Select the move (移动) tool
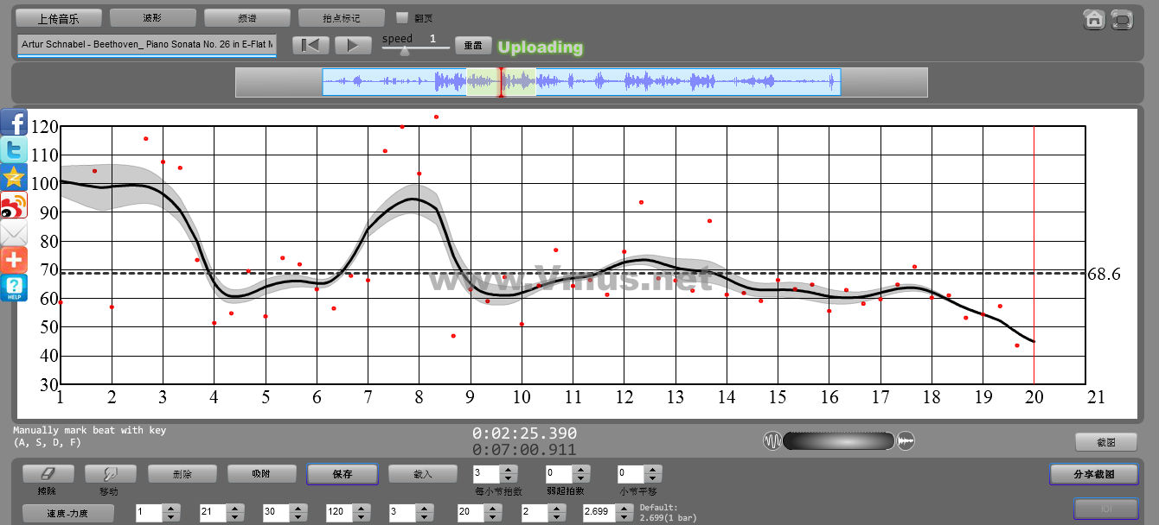 (x=110, y=474)
